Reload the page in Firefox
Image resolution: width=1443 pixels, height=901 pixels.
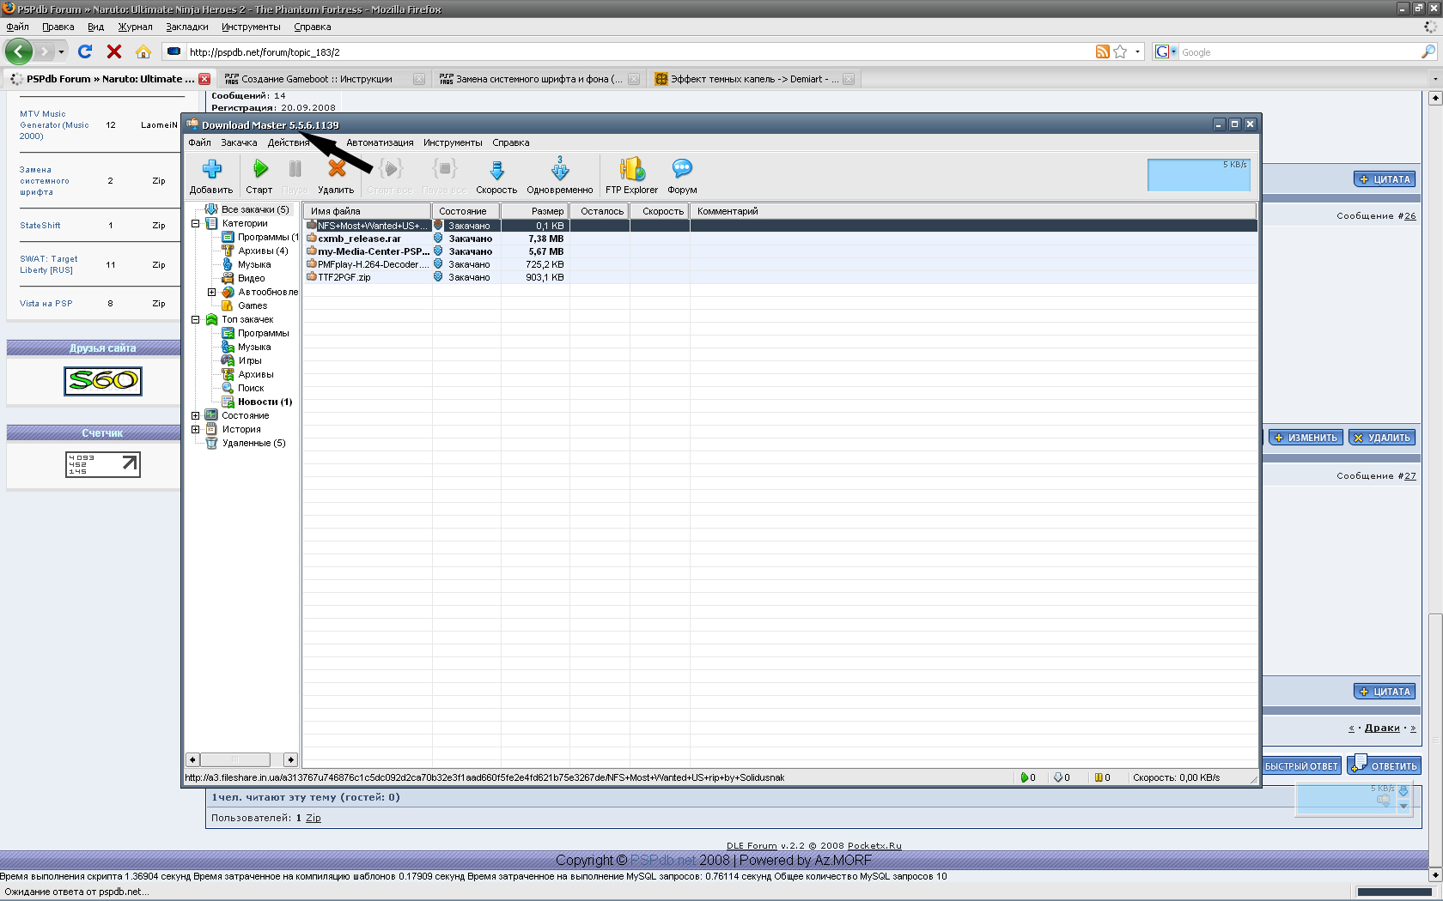point(85,51)
